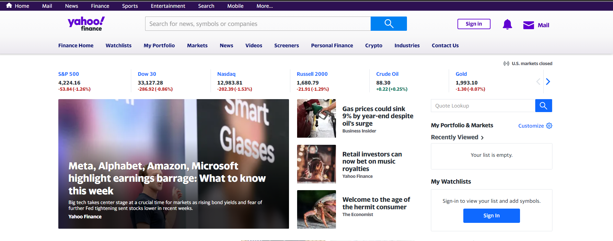Open the Markets tab
The height and width of the screenshot is (241, 613).
pyautogui.click(x=197, y=45)
